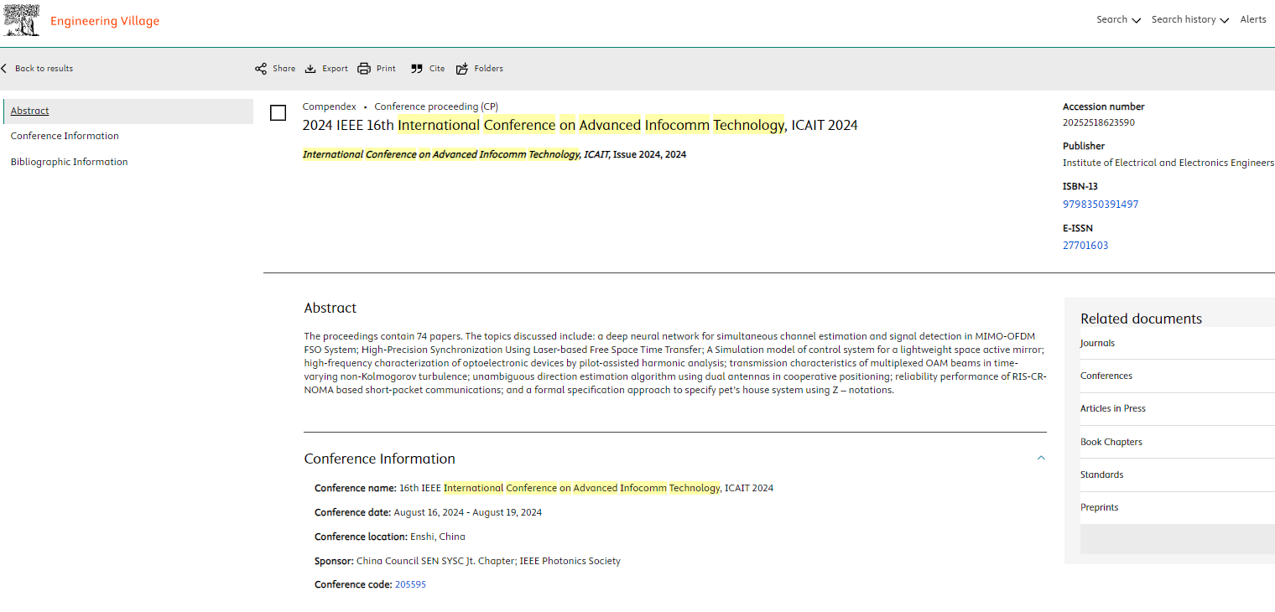
Task: Jump to Bibliographic Information section
Action: tap(69, 162)
